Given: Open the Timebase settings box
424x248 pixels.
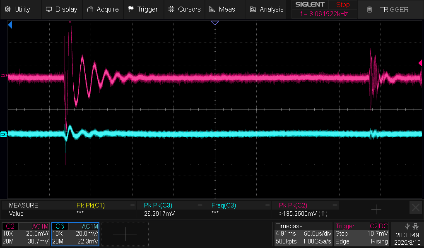Looking at the screenshot, I should coord(303,234).
